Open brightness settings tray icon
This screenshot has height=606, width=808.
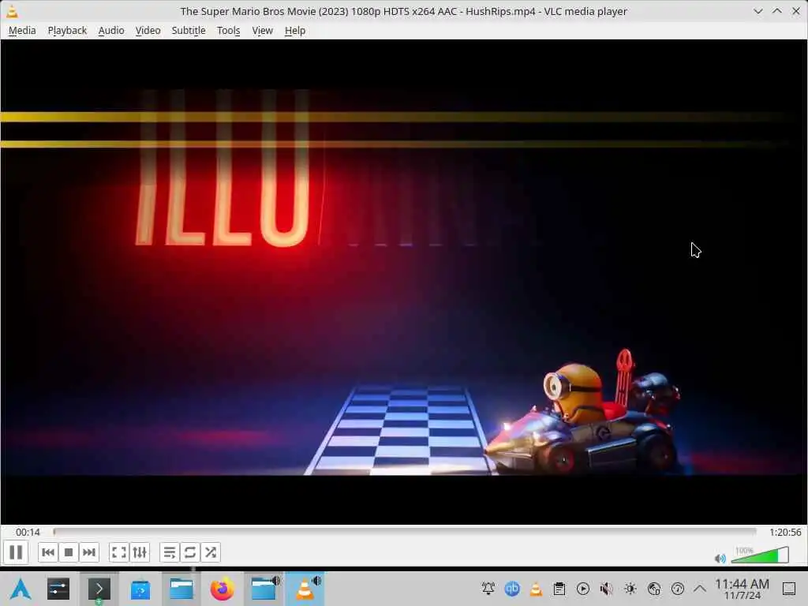tap(630, 589)
